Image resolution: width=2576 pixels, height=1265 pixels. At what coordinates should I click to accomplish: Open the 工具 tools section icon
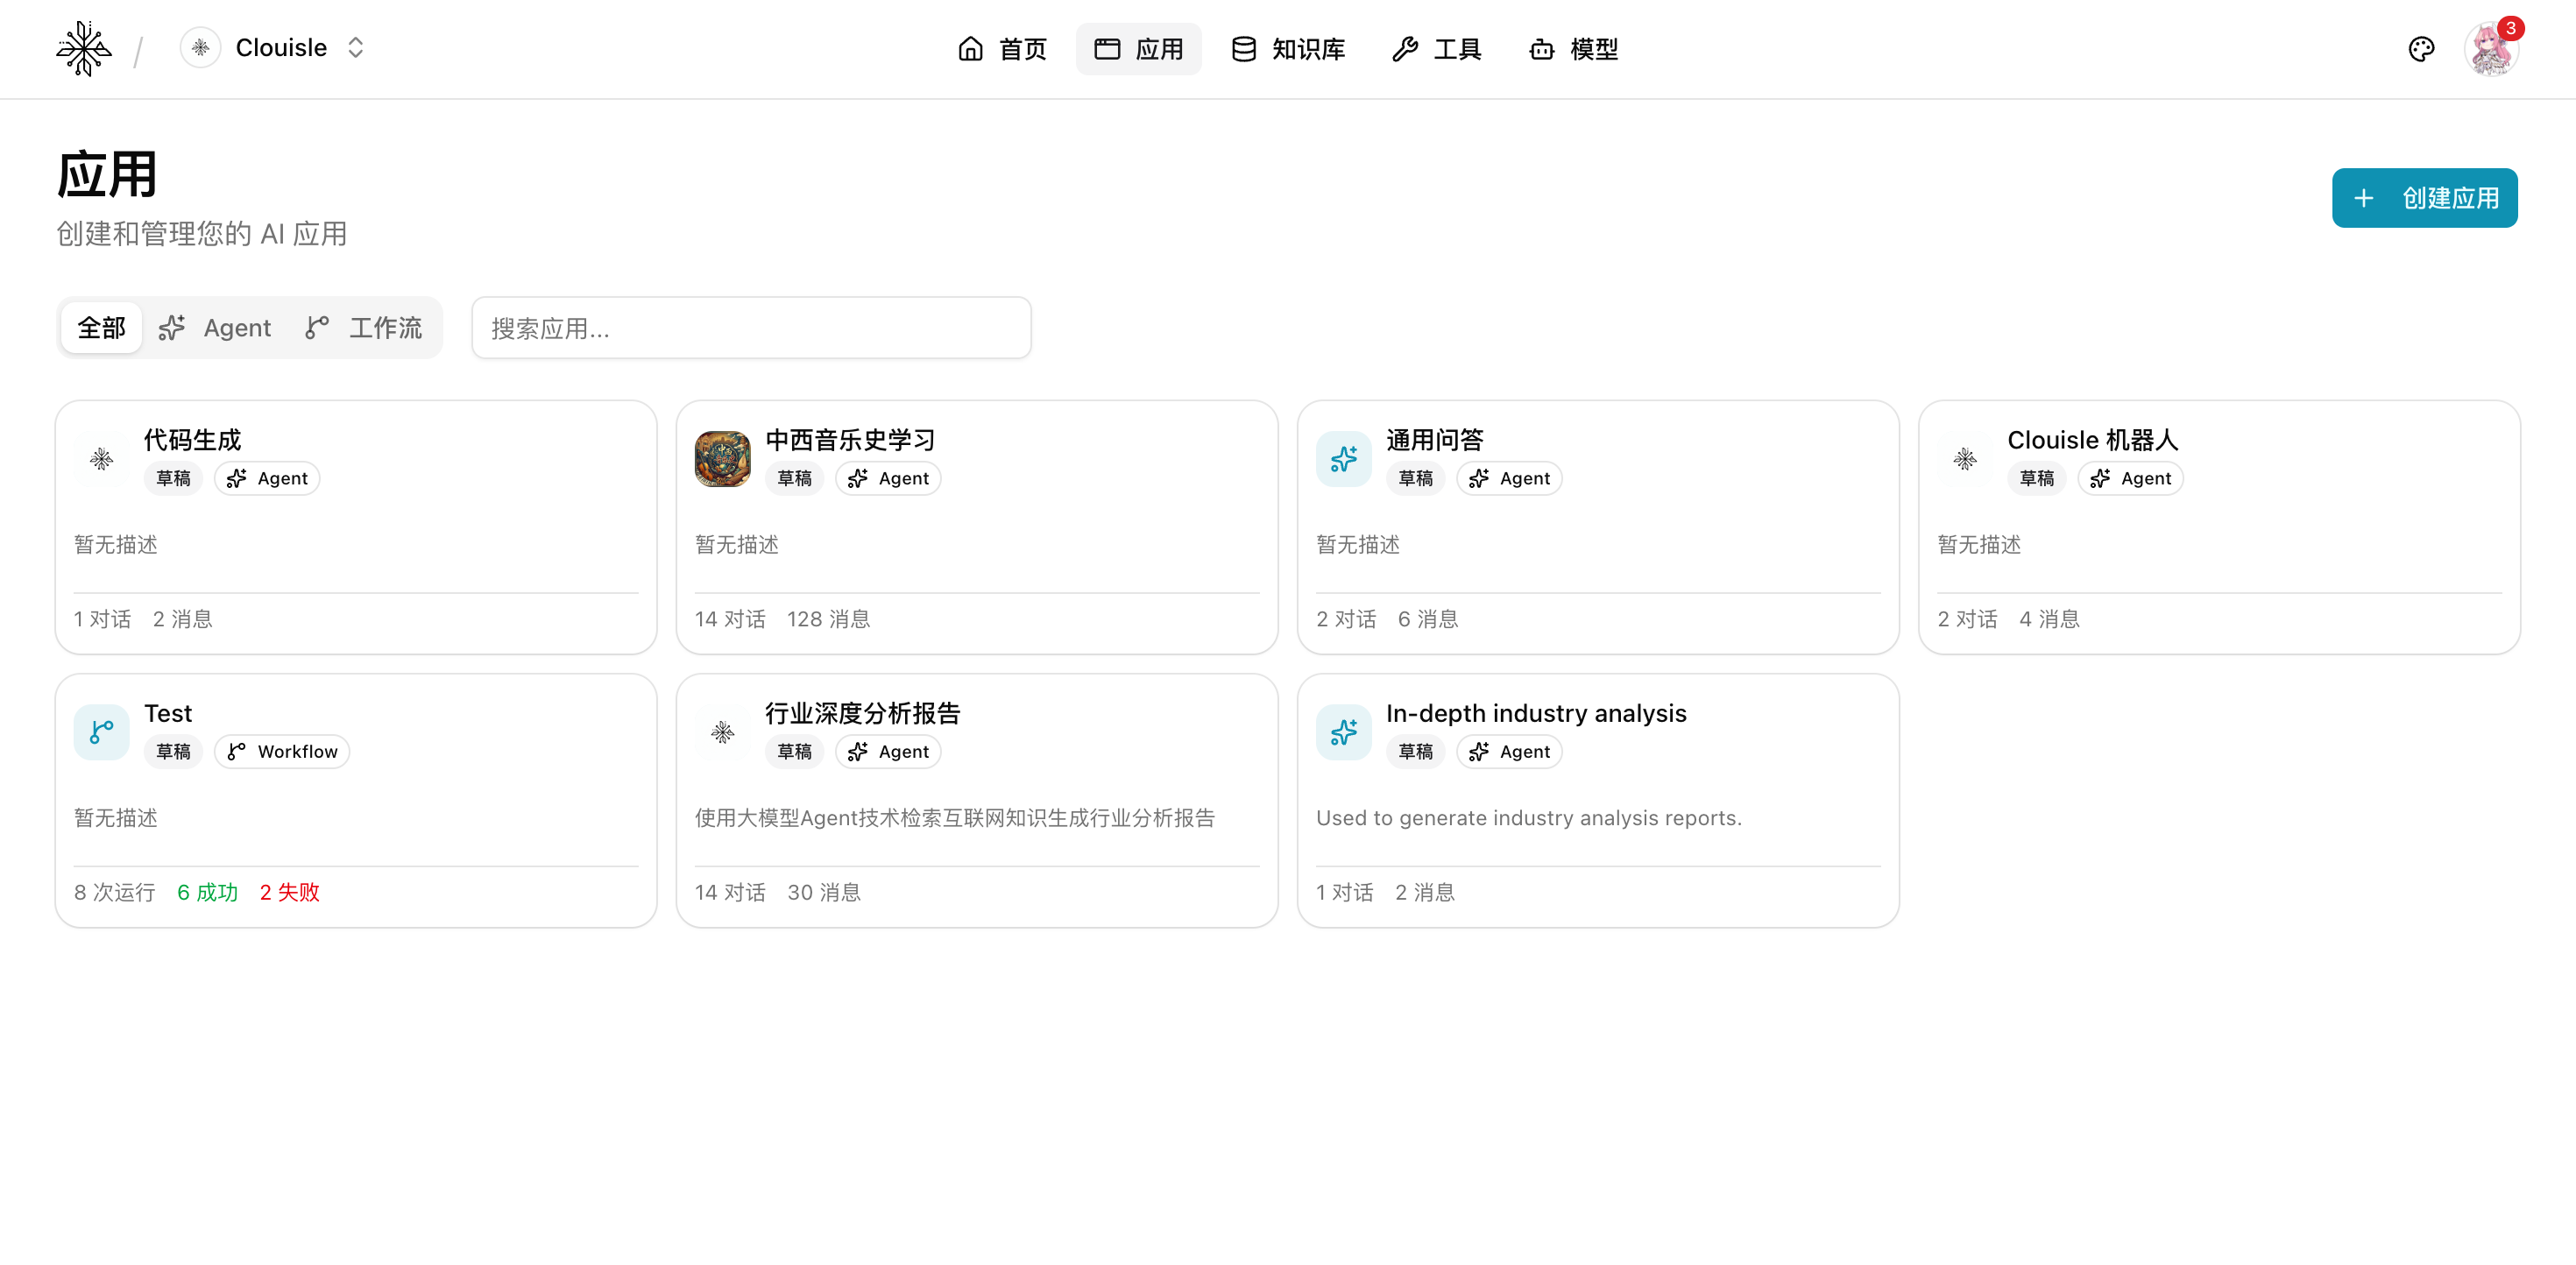(1405, 48)
